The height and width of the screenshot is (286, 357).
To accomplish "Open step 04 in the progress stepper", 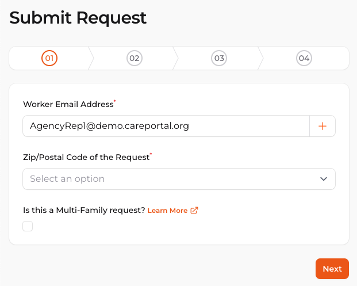I will [x=304, y=58].
